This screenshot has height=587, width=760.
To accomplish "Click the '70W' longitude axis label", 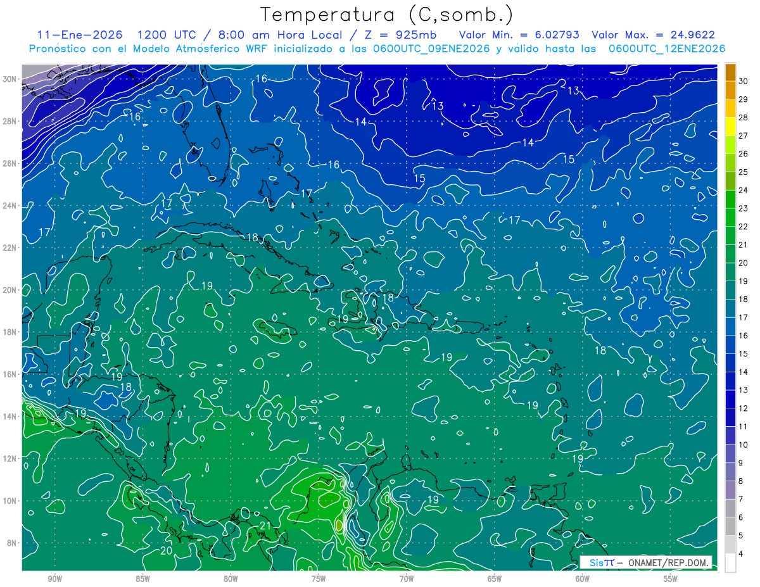I will click(407, 579).
